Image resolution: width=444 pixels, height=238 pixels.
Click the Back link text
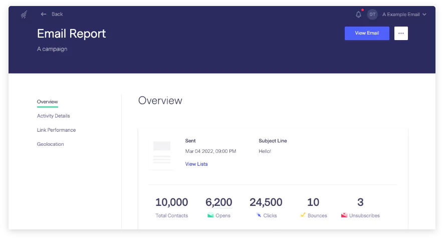click(x=57, y=14)
